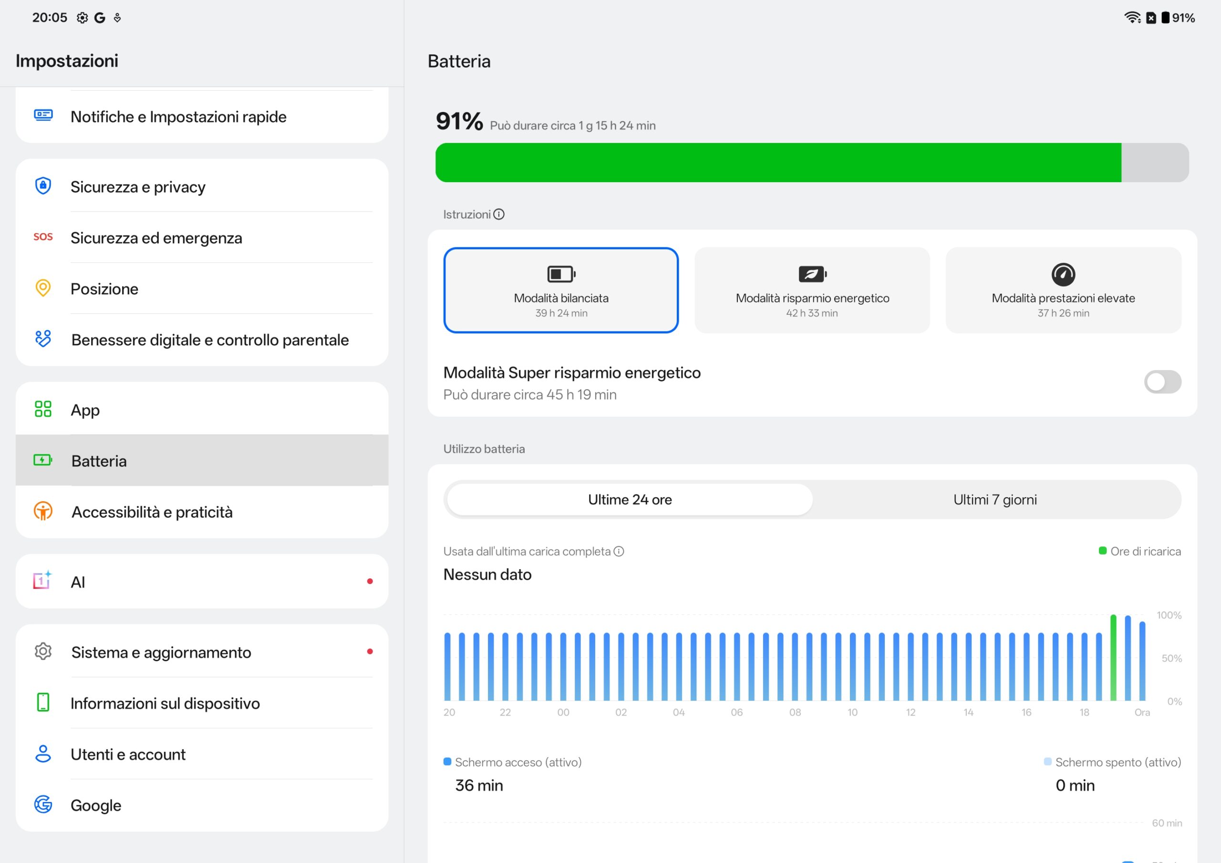Viewport: 1221px width, 863px height.
Task: Click the 91% green battery level bar
Action: coord(778,163)
